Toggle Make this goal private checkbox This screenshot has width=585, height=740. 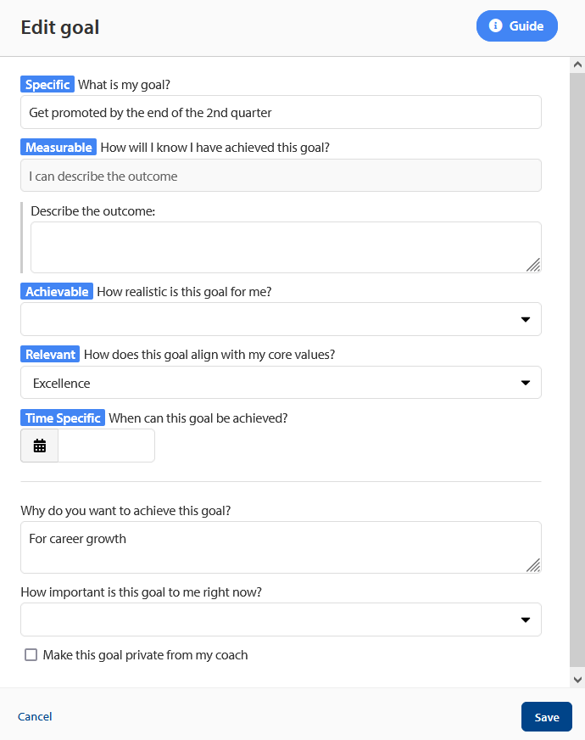(31, 654)
